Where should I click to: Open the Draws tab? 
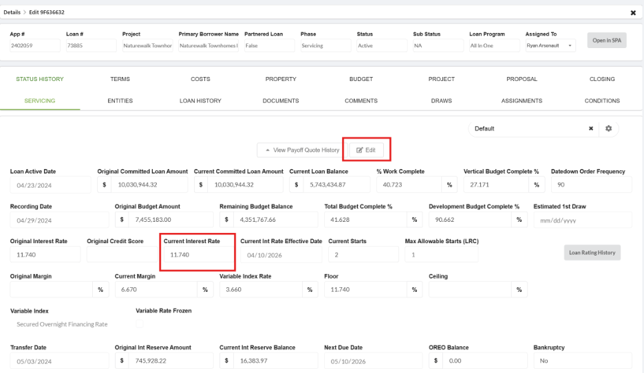pyautogui.click(x=442, y=101)
